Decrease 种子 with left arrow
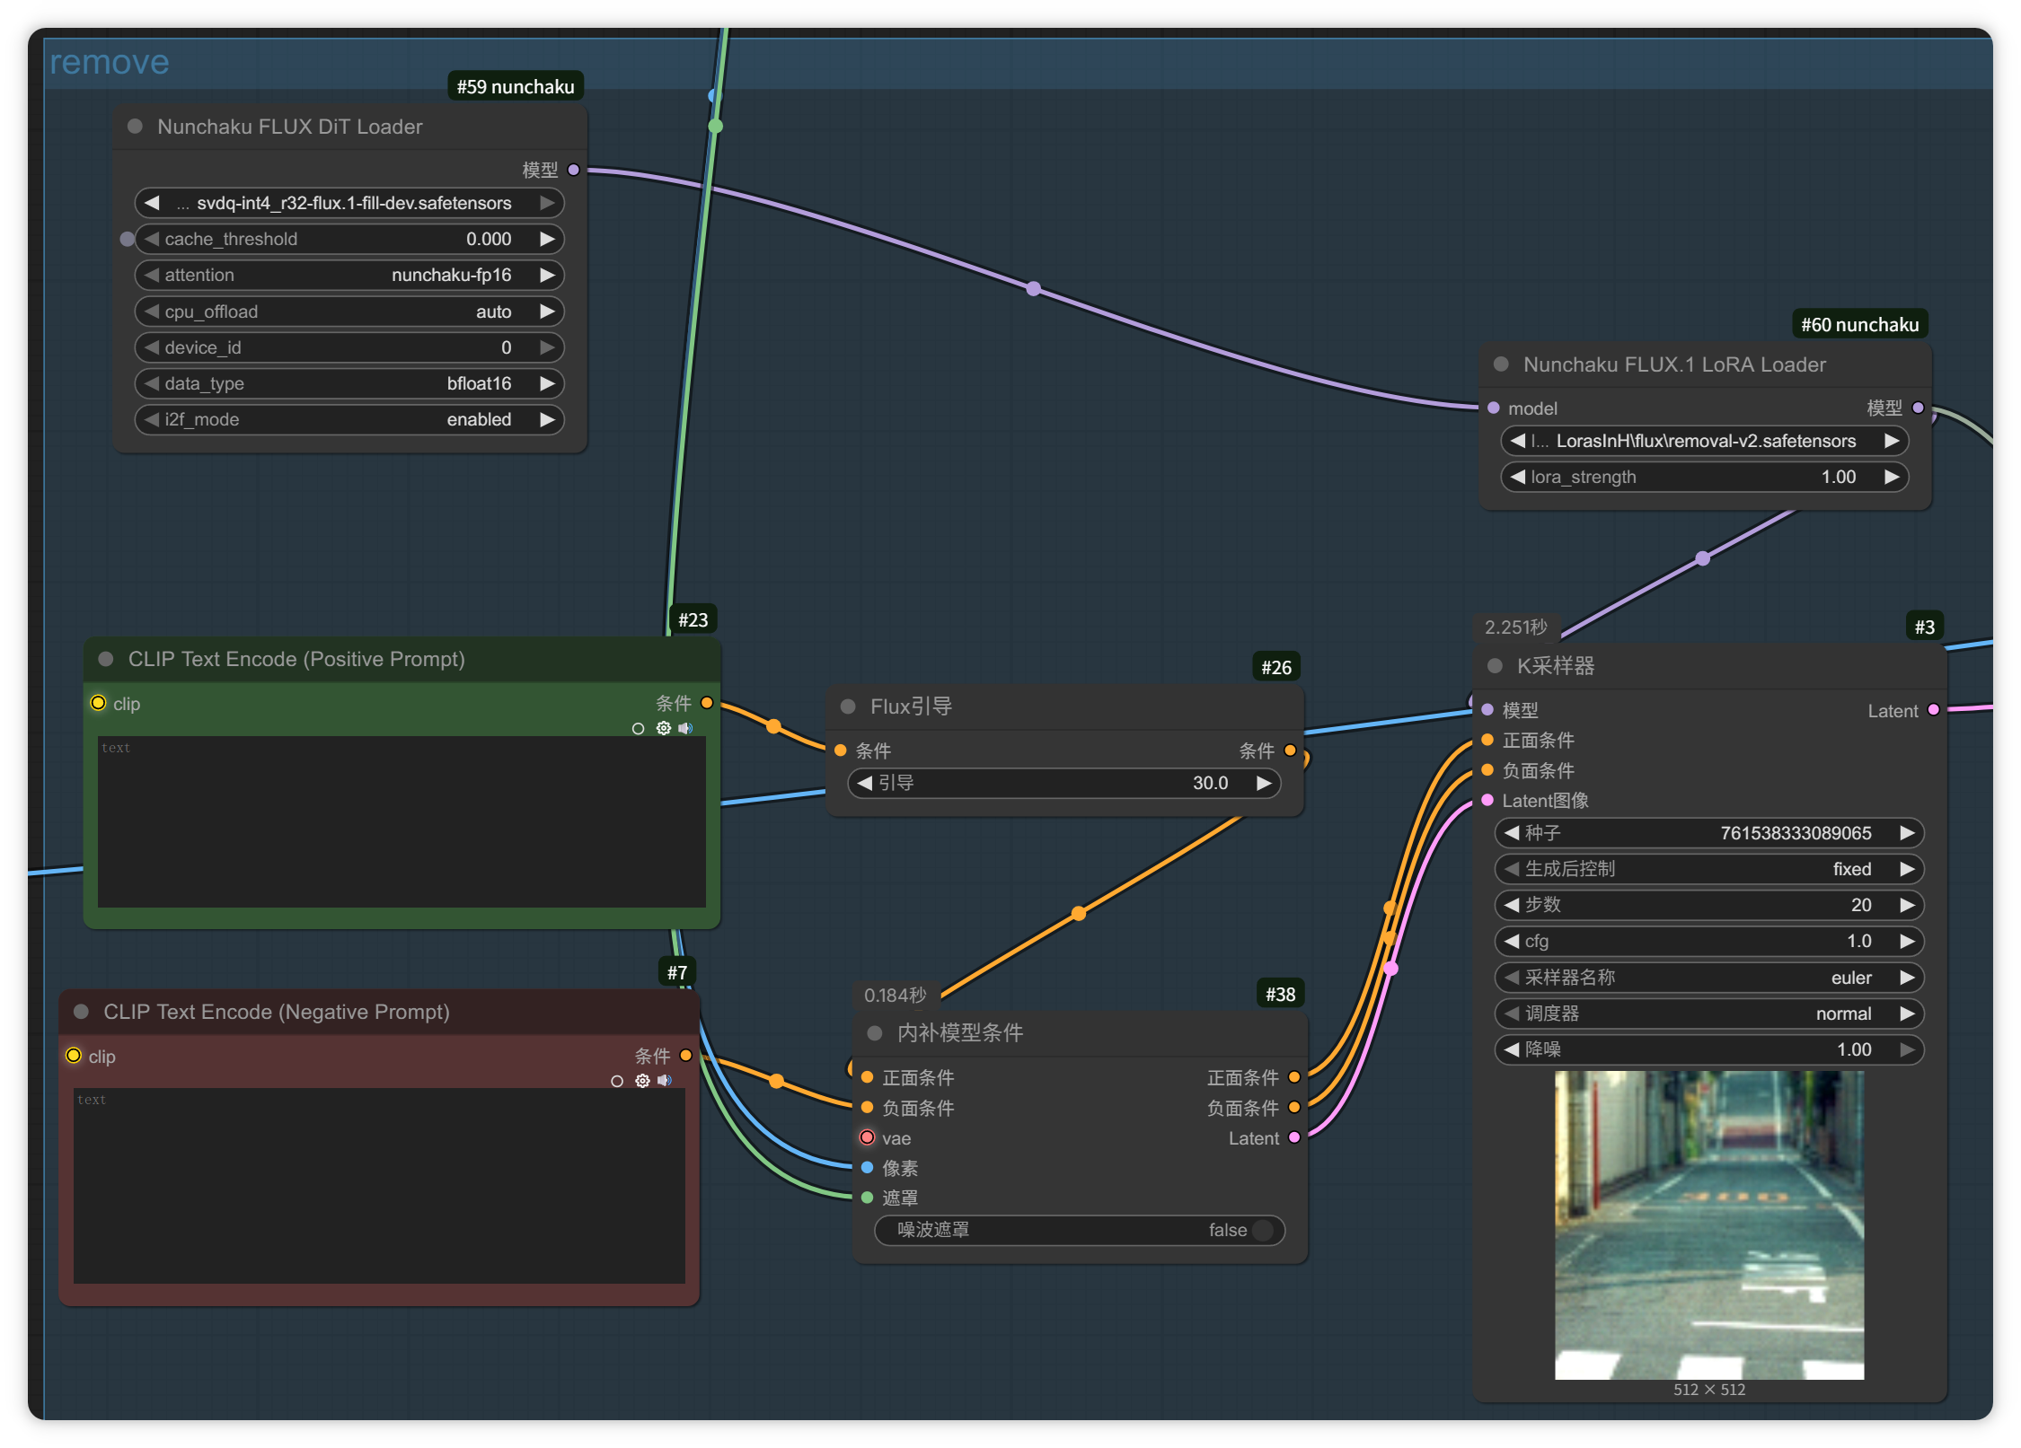Screen dimensions: 2021x1448 pos(1513,833)
